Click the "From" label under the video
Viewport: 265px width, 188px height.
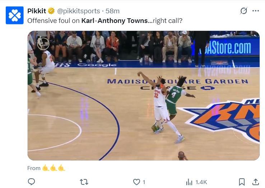pyautogui.click(x=34, y=168)
